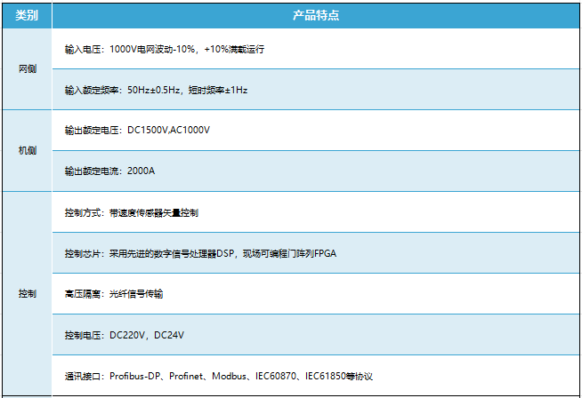
Task: Click the 产品特点 column header
Action: pos(316,16)
